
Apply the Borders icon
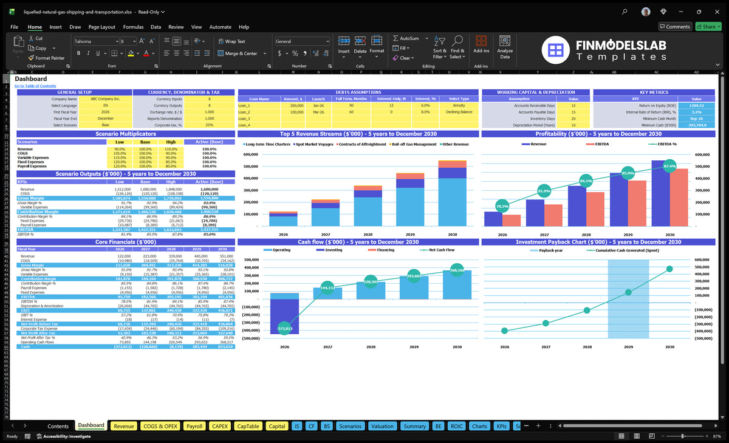tap(114, 53)
